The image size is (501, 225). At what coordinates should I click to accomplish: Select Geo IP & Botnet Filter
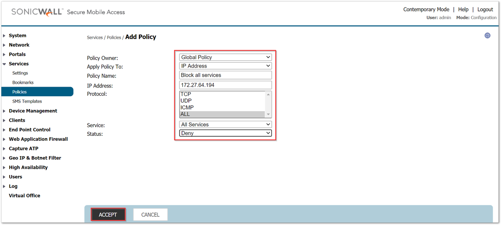[x=35, y=158]
